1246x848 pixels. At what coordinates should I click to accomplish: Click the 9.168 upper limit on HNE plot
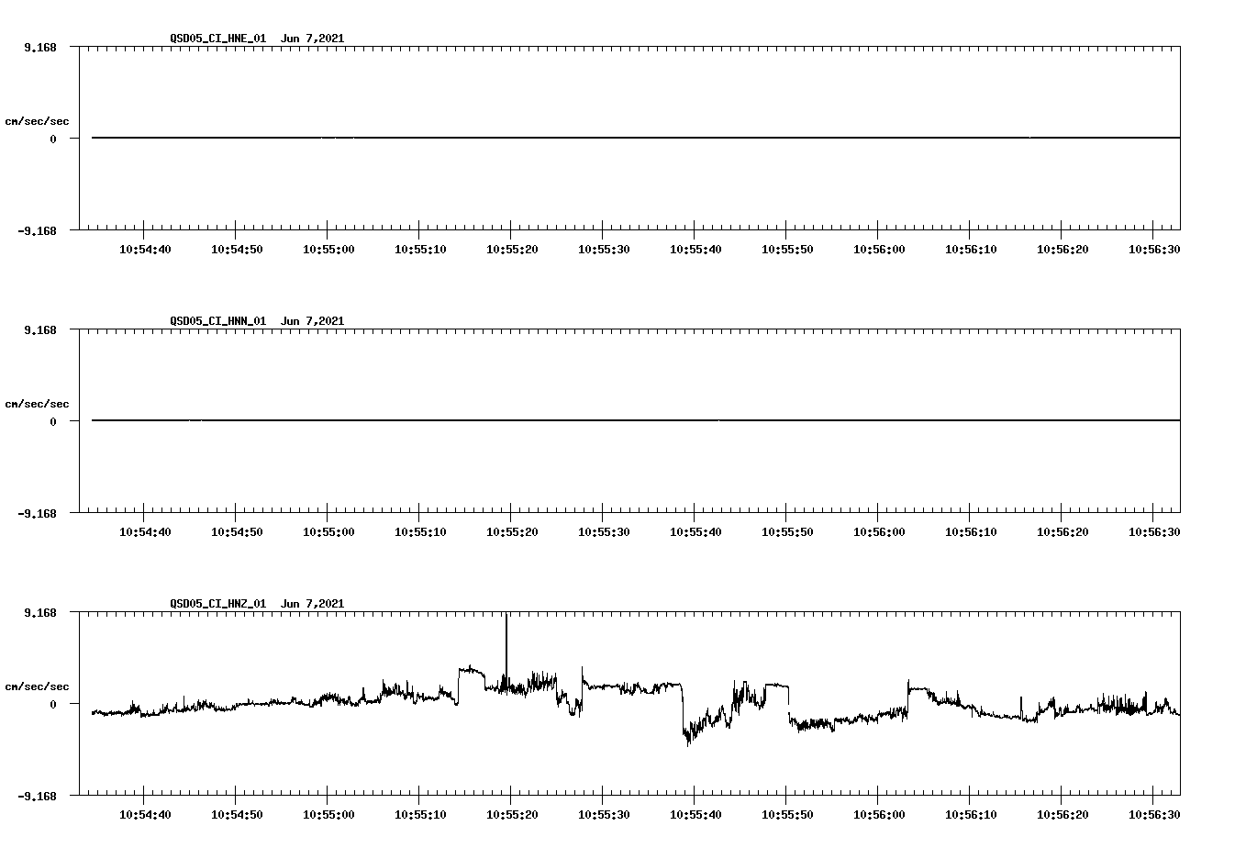click(x=40, y=47)
